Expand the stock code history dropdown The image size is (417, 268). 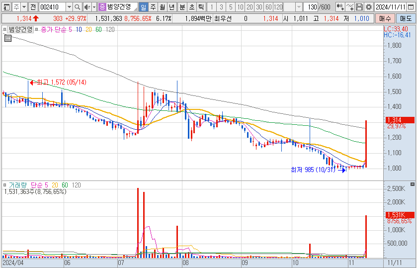69,7
